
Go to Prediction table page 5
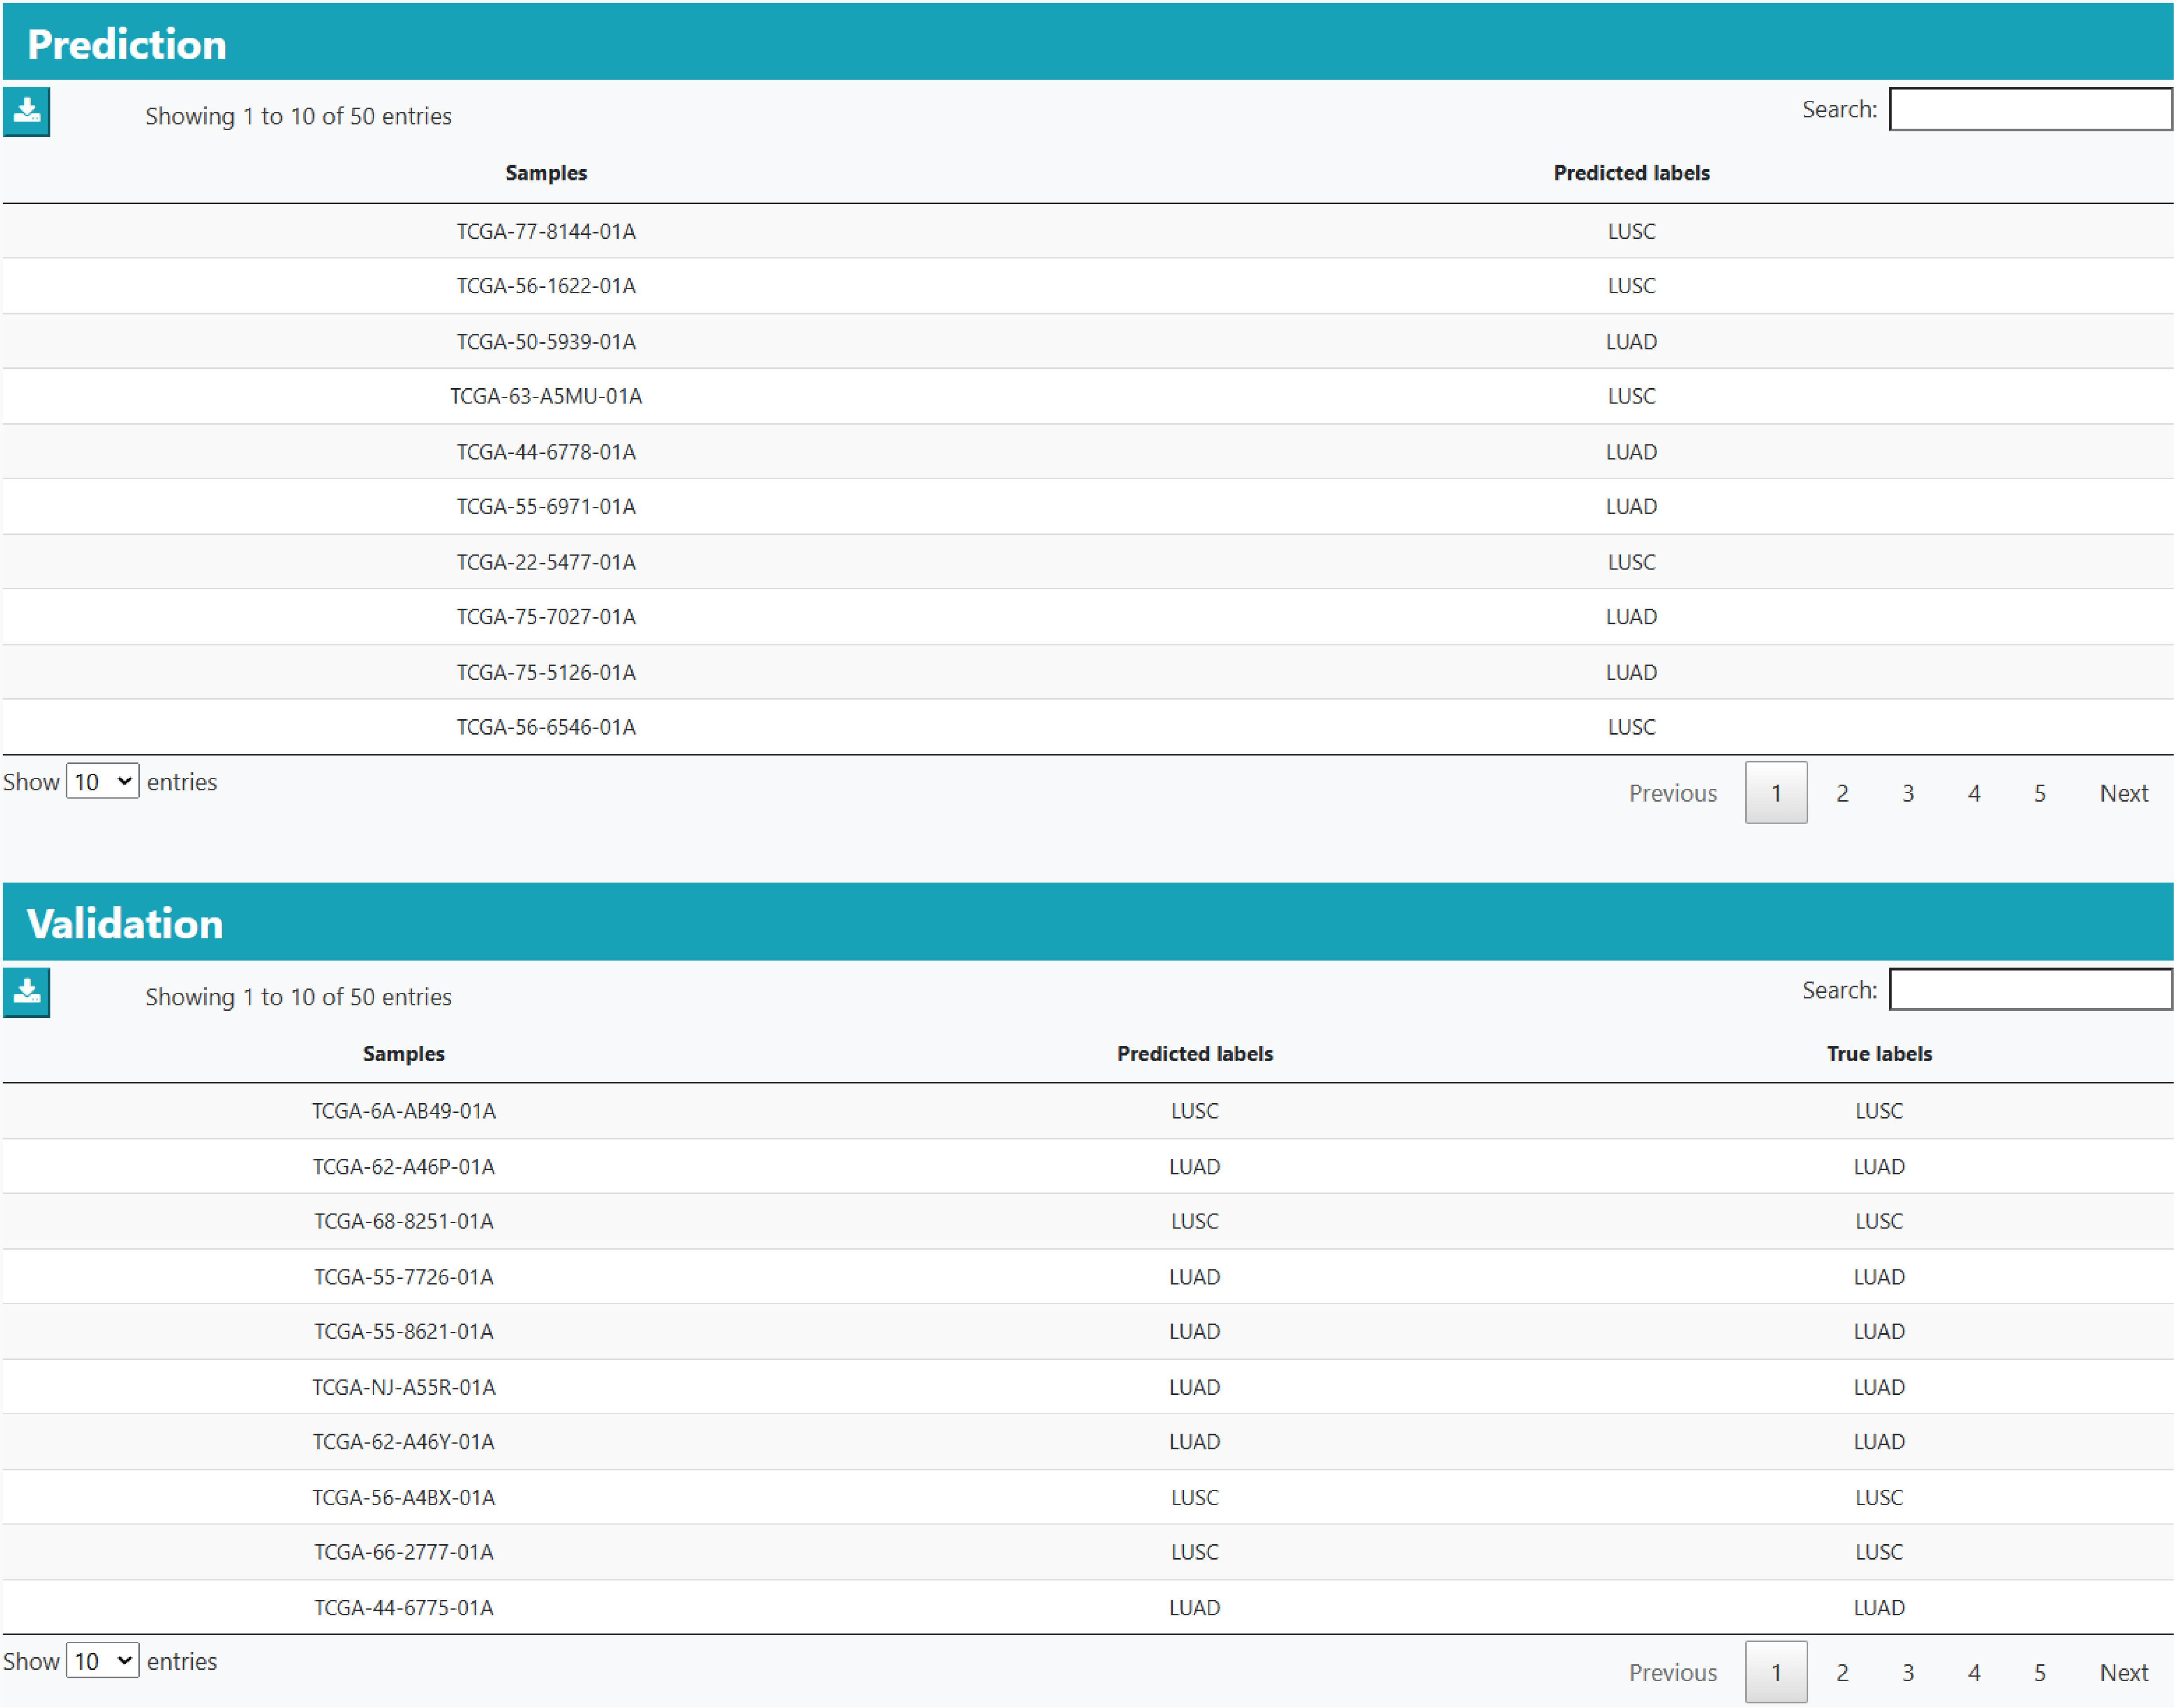coord(2039,793)
